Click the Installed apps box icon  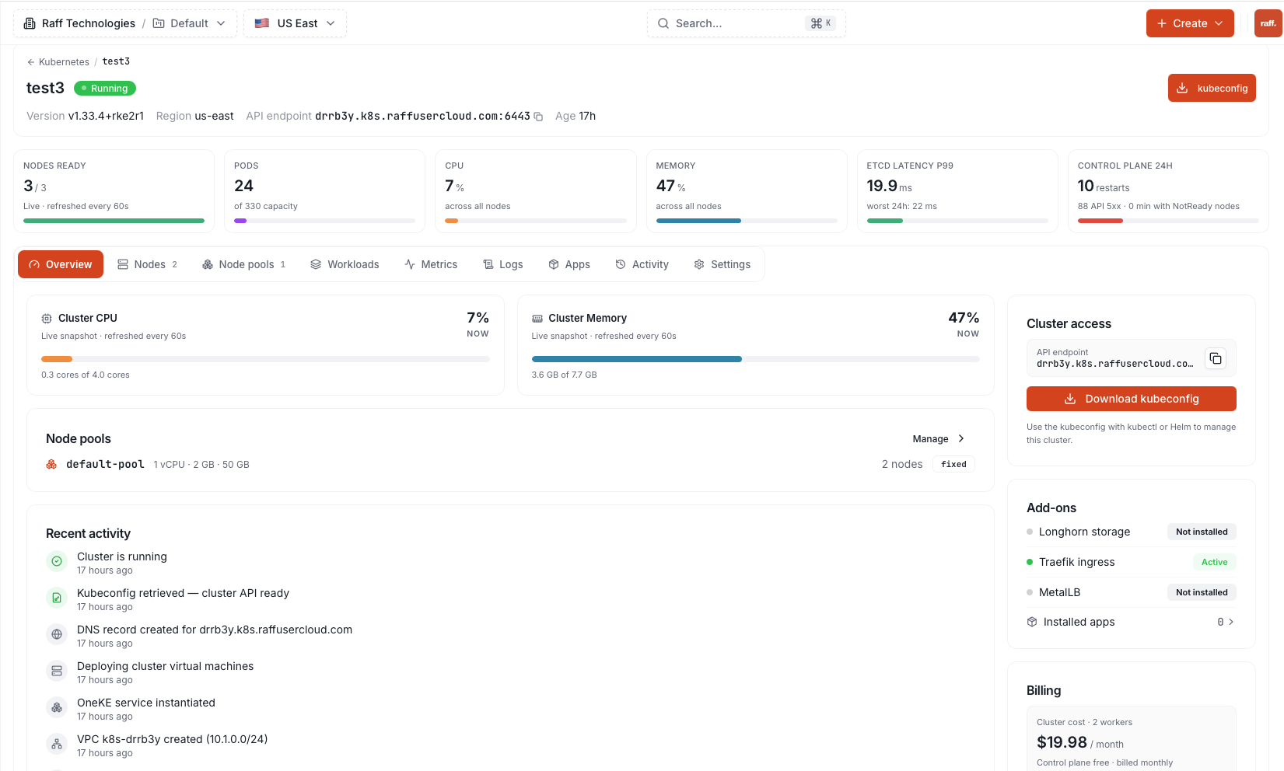tap(1032, 622)
